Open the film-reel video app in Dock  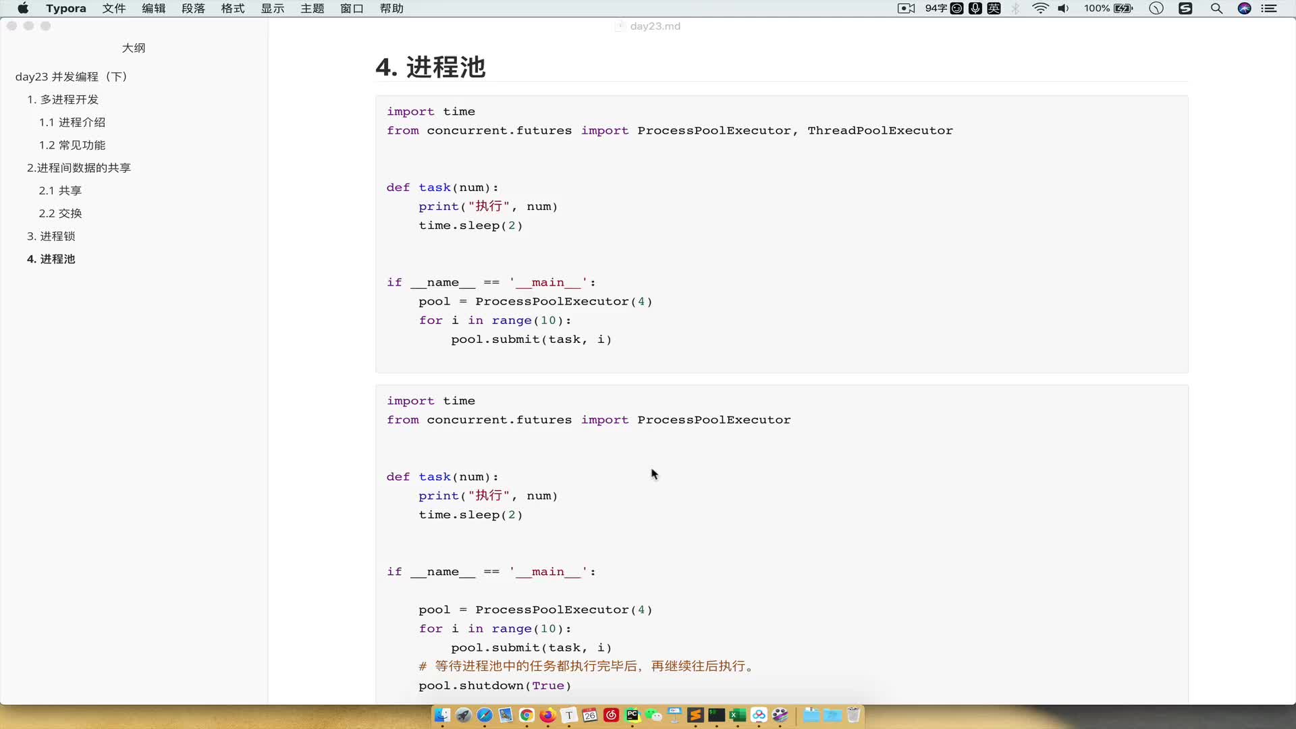[780, 715]
